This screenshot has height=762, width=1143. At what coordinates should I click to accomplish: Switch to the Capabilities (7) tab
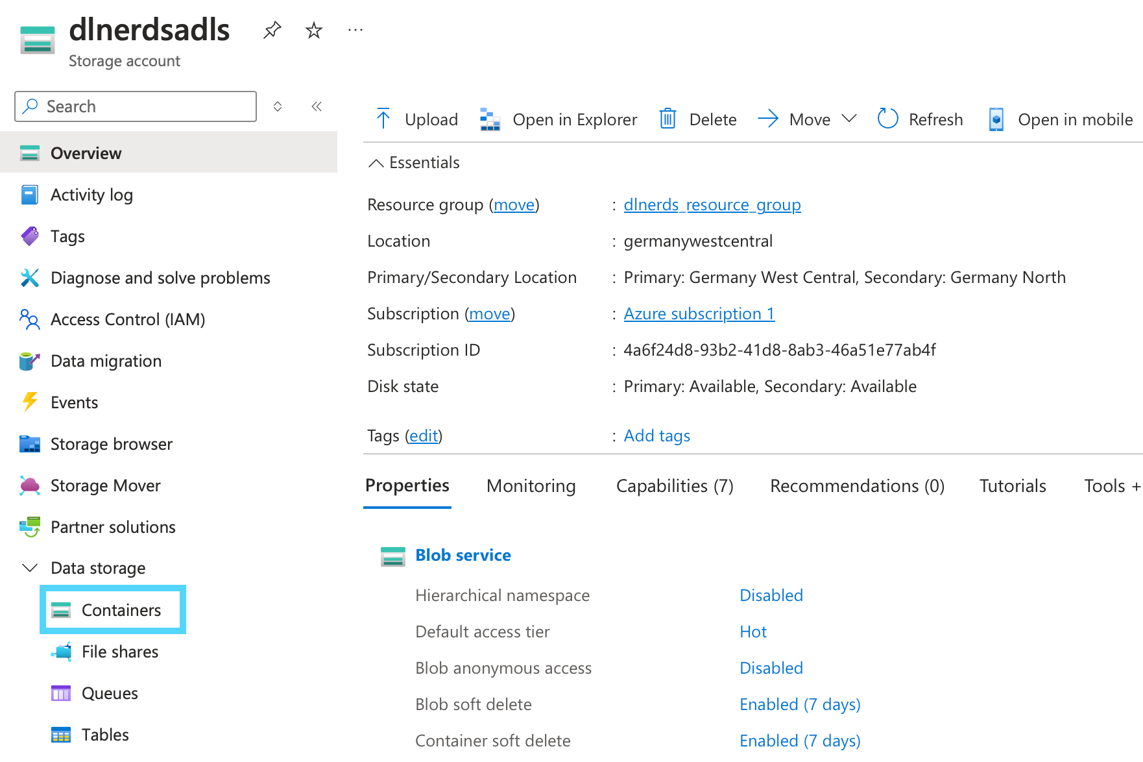coord(675,485)
